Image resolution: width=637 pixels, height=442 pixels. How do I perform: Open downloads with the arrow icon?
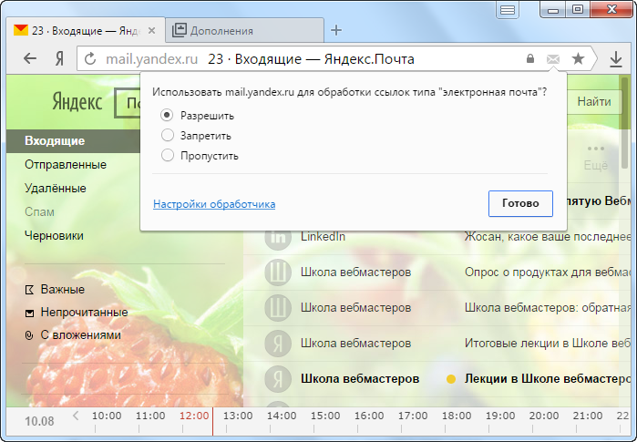616,59
